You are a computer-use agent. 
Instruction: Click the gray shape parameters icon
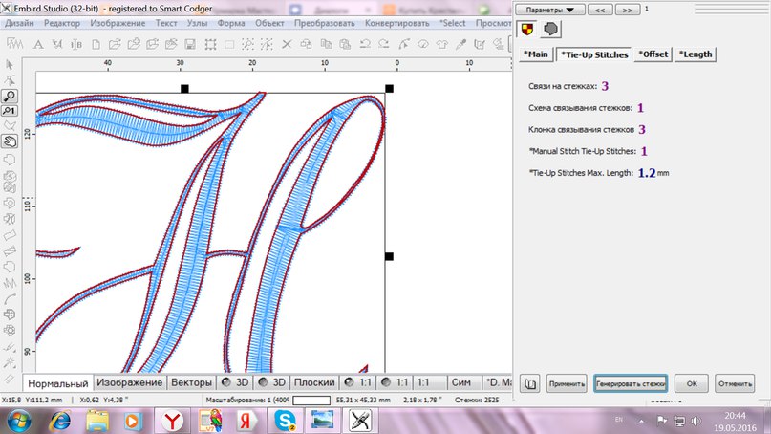[x=550, y=31]
